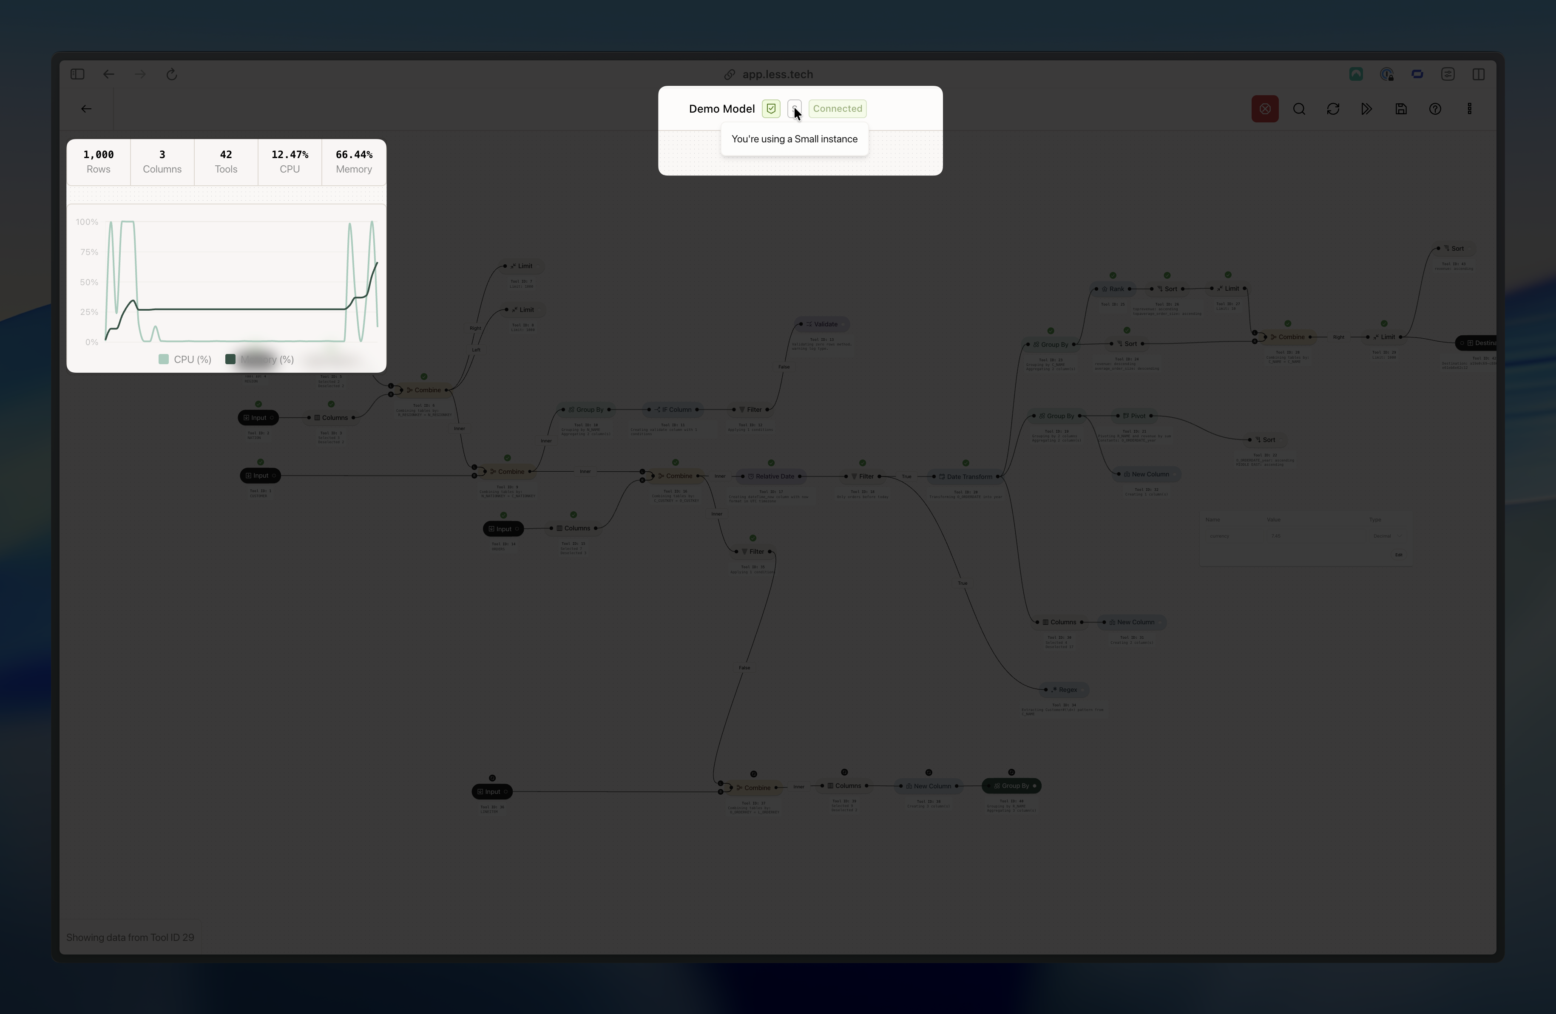This screenshot has height=1014, width=1556.
Task: Go back with the app's left arrow
Action: pos(86,109)
